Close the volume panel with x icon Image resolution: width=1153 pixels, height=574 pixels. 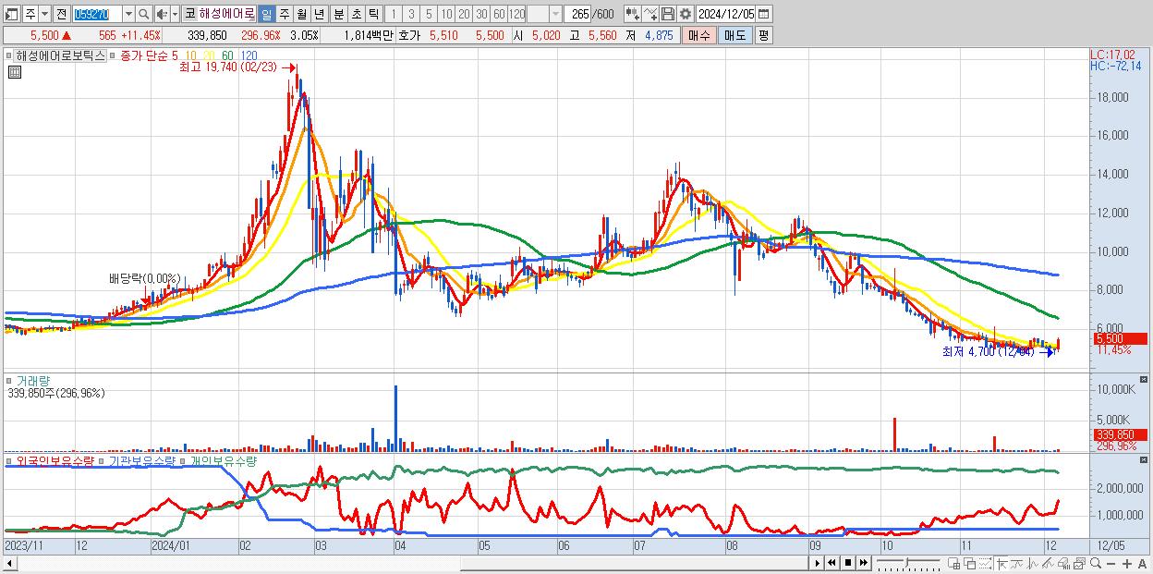[x=1145, y=380]
